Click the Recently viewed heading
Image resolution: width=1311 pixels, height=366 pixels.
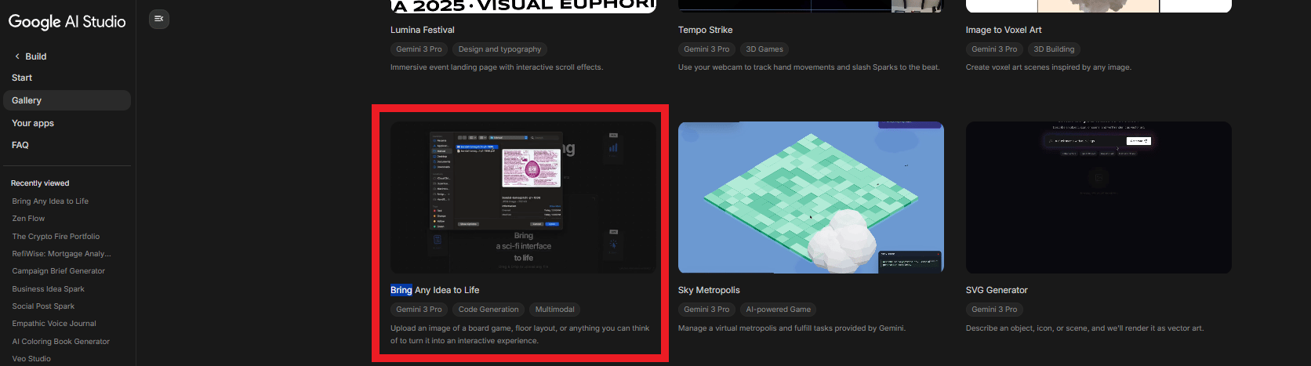[x=40, y=183]
